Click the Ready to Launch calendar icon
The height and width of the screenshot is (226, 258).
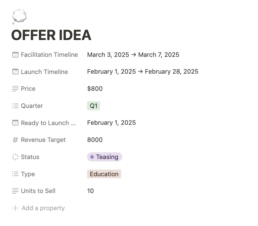15,123
